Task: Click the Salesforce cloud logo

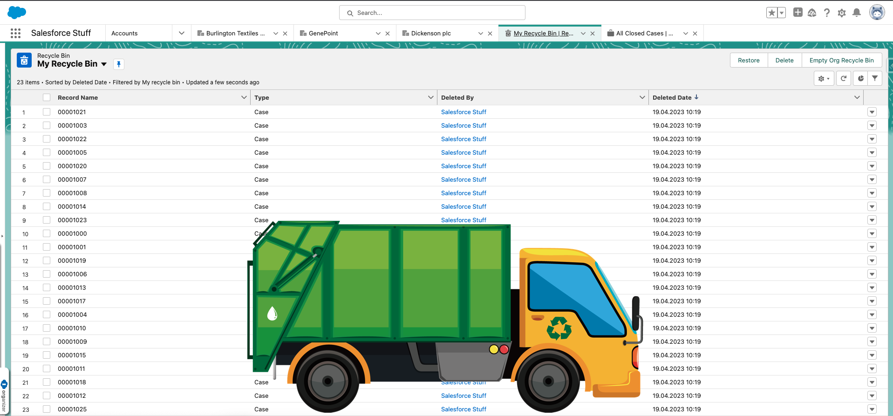Action: [x=17, y=13]
